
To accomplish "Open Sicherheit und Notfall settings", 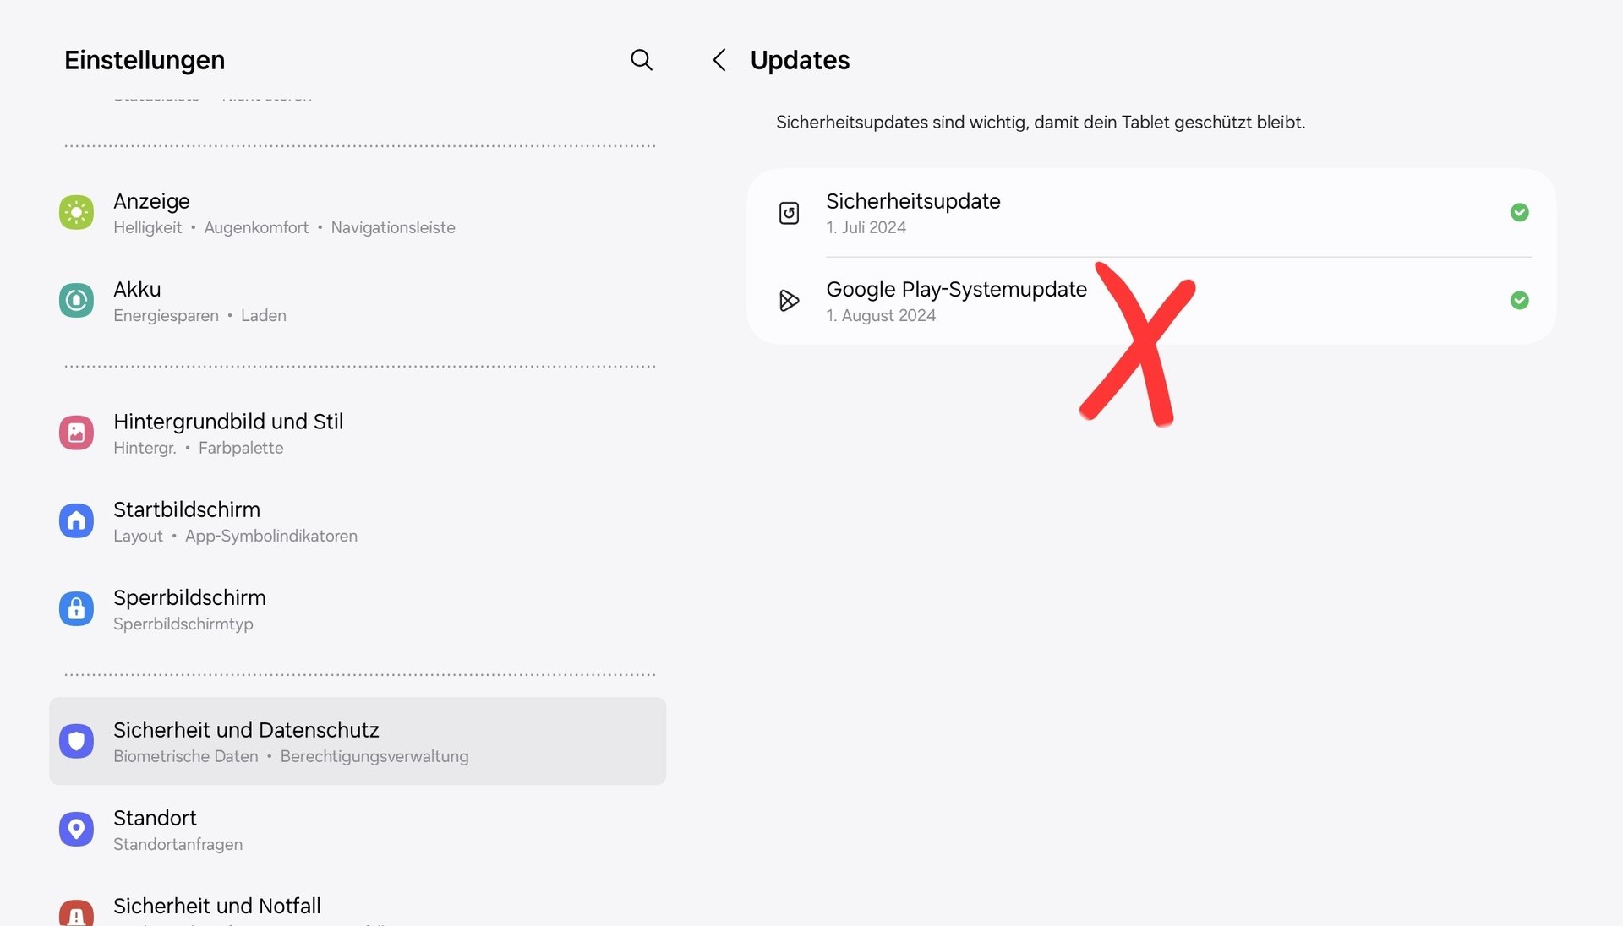I will pyautogui.click(x=217, y=907).
